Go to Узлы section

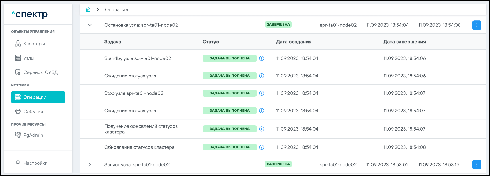coord(29,58)
